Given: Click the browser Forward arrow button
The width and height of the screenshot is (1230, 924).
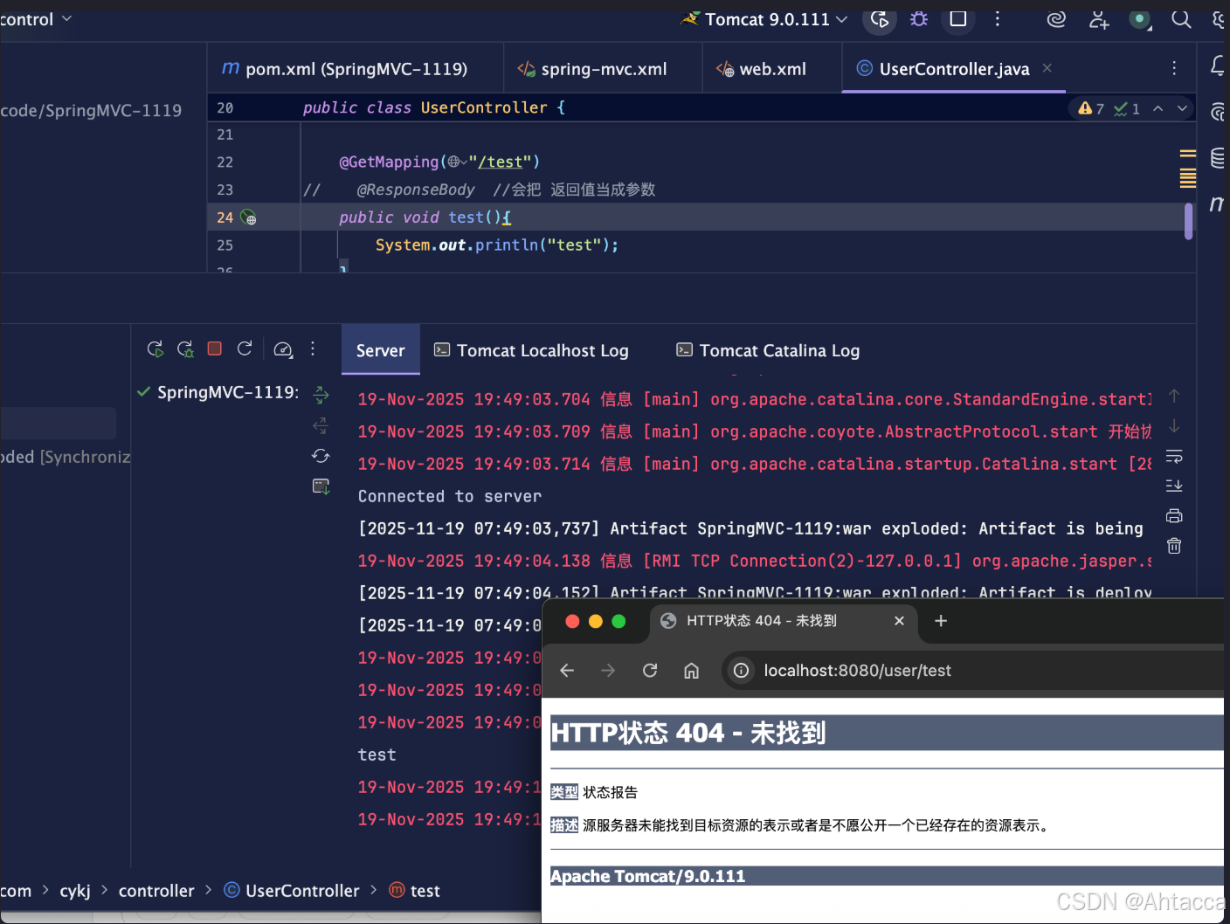Looking at the screenshot, I should (608, 670).
